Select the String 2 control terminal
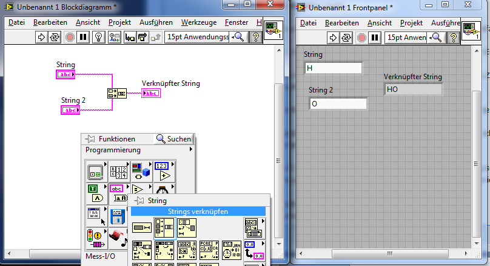The image size is (490, 266). (70, 110)
